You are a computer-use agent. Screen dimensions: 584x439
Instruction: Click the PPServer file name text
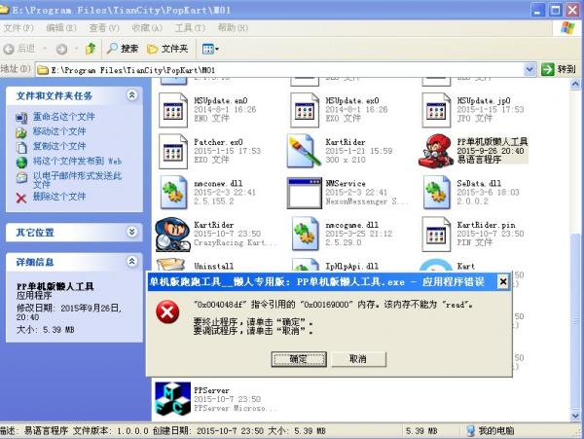[x=211, y=390]
